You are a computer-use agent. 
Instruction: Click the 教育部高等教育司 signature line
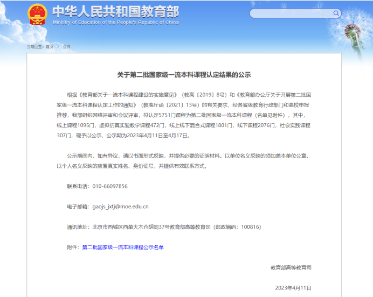click(x=291, y=267)
